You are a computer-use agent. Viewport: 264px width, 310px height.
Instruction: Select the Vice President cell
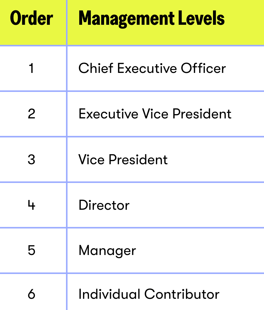coord(123,159)
